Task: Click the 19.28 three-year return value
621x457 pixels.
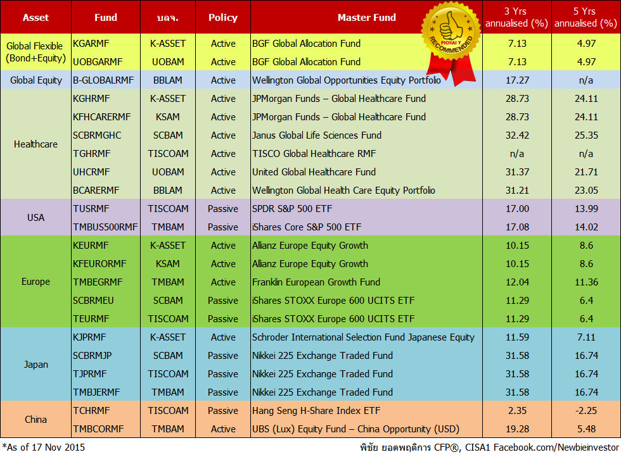Action: [x=517, y=429]
